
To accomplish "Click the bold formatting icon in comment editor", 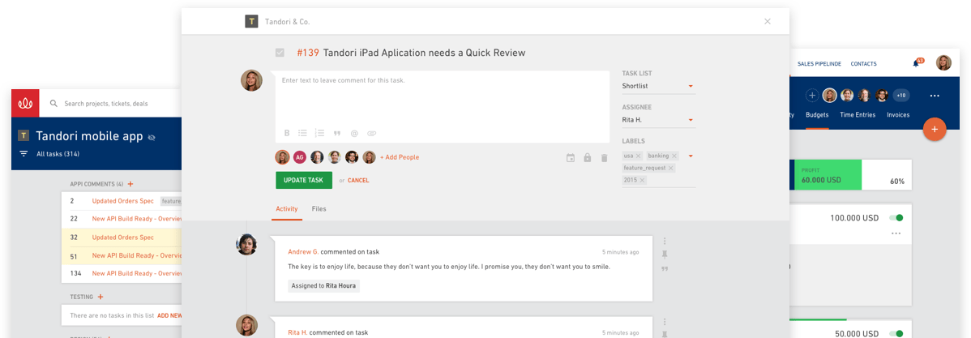I will 287,133.
